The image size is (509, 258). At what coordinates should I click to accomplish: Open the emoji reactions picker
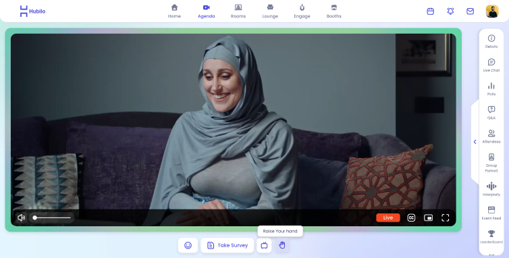[x=188, y=245]
